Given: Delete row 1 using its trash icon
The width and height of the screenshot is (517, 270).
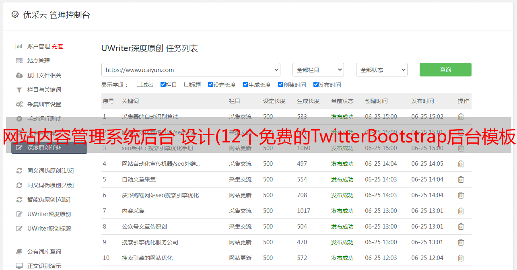Looking at the screenshot, I should 461,117.
